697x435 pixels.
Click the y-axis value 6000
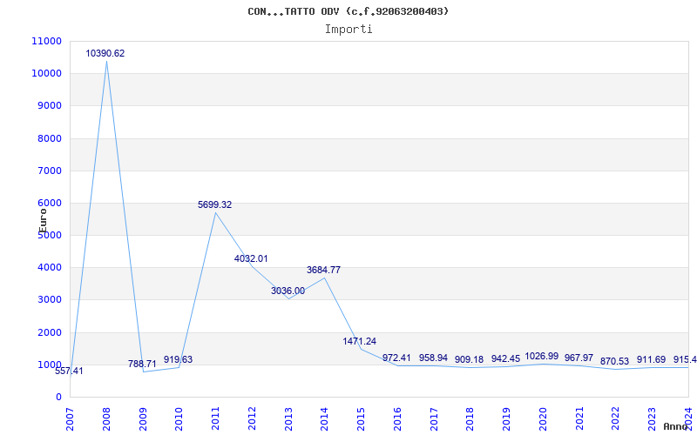coord(49,204)
